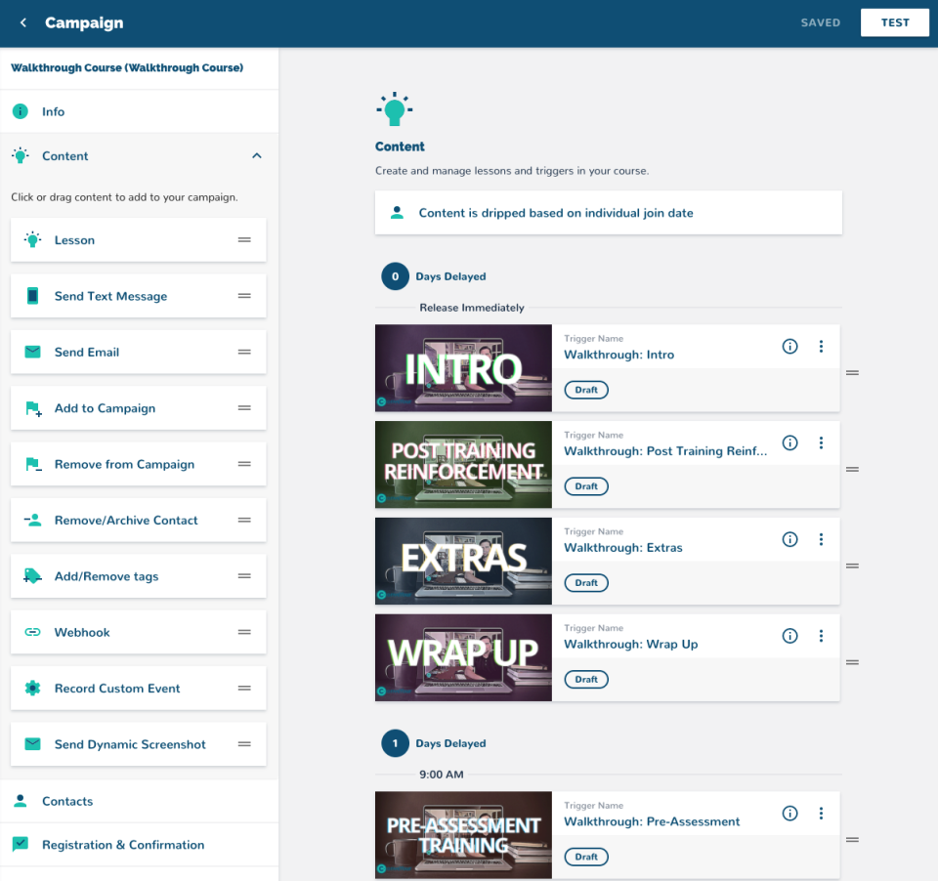Open Registration & Confirmation section
Image resolution: width=938 pixels, height=881 pixels.
pos(140,845)
